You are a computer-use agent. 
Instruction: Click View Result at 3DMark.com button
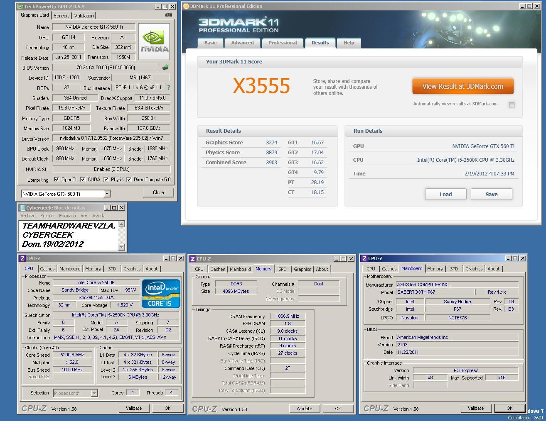coord(463,86)
